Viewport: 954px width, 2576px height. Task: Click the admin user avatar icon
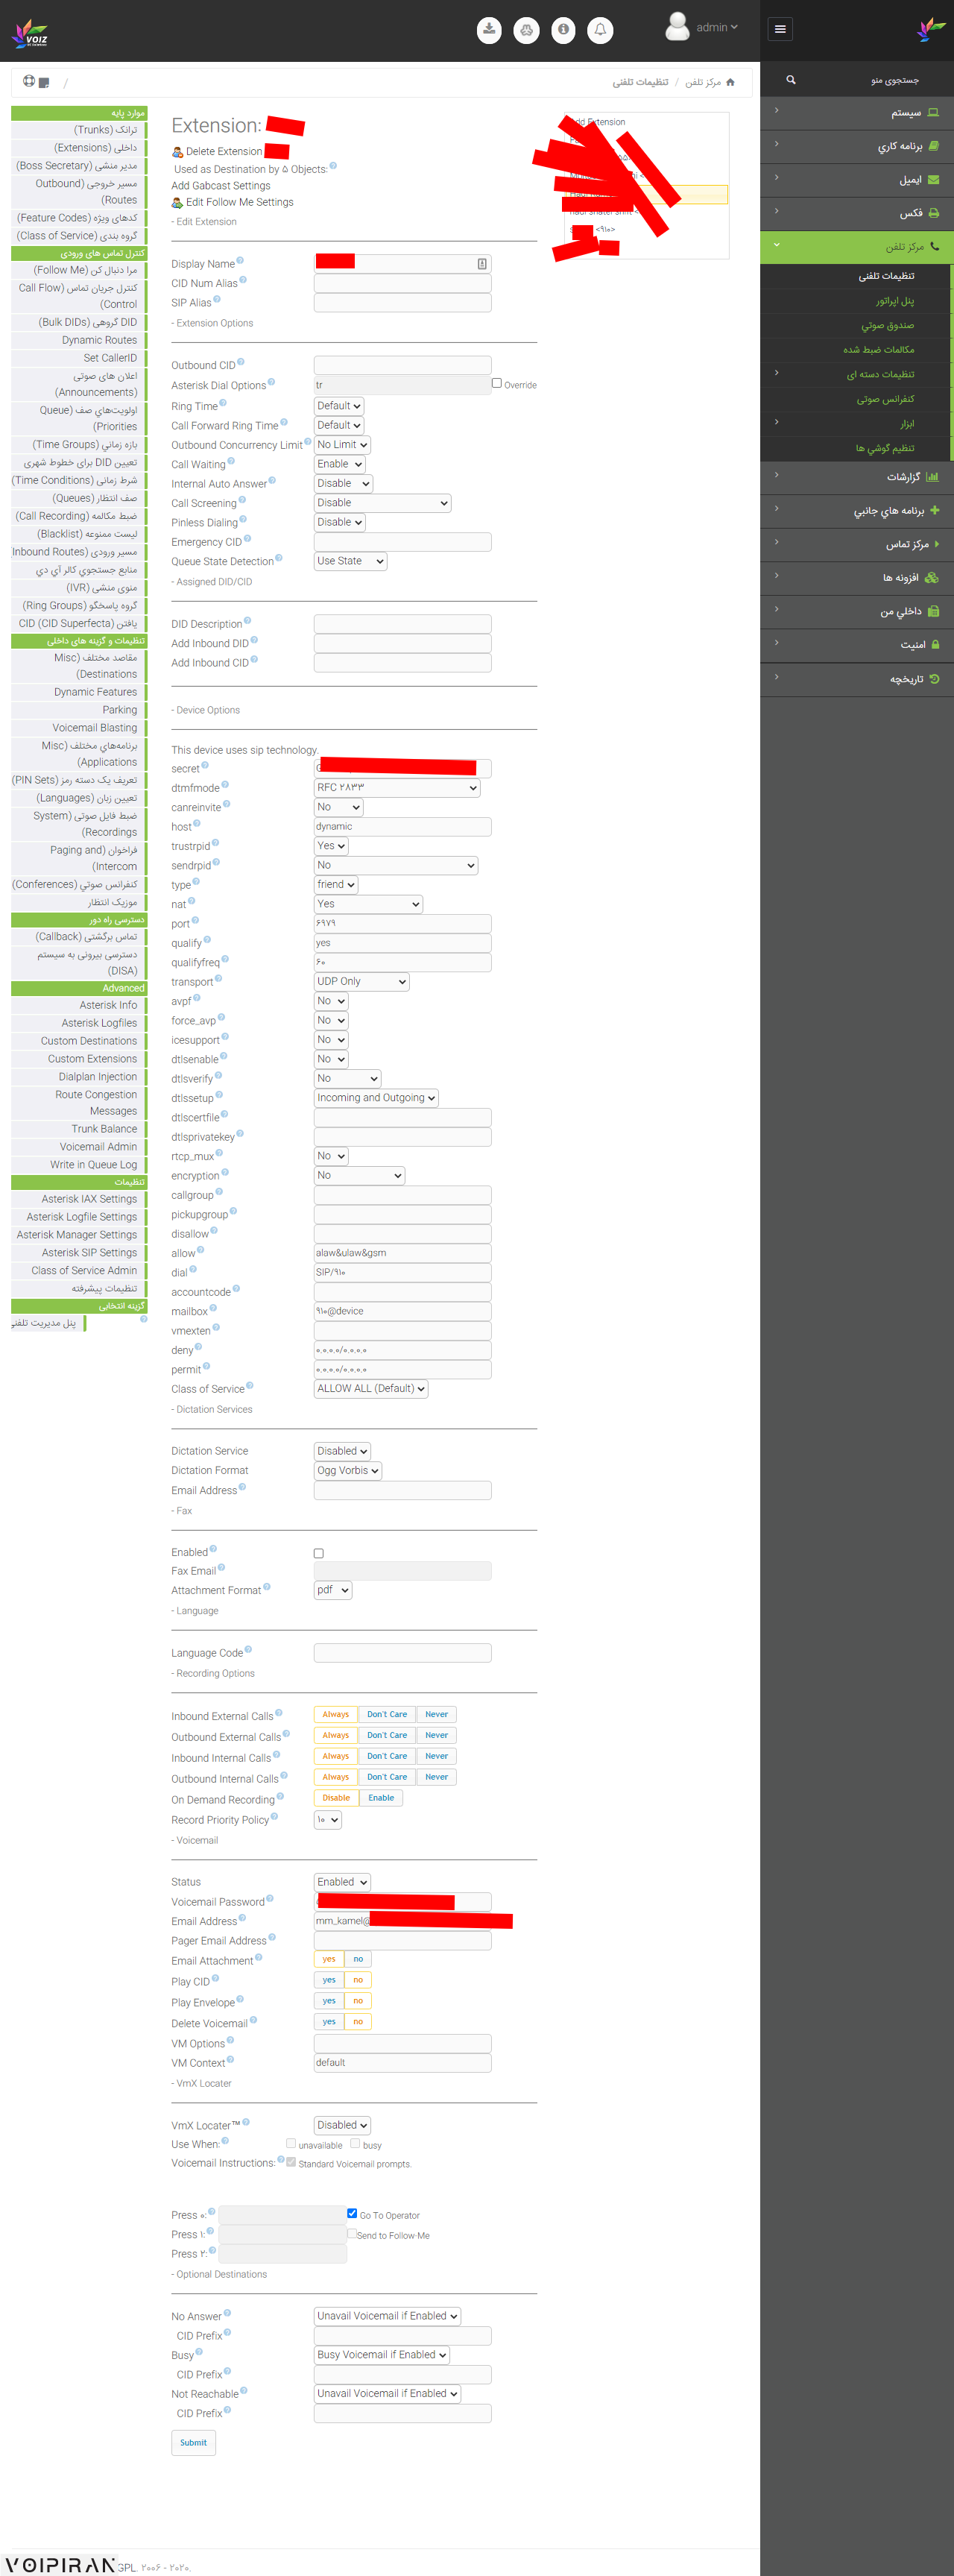(677, 27)
